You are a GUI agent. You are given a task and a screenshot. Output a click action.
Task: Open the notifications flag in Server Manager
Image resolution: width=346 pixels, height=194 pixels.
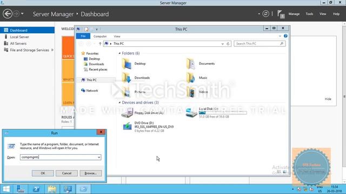pos(281,14)
